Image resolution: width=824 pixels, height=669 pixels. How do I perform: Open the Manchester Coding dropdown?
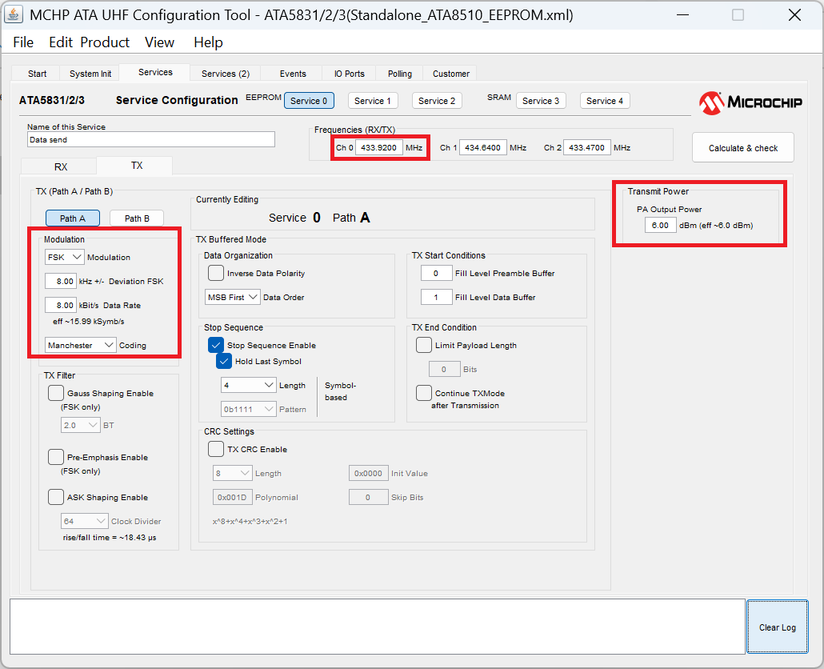pyautogui.click(x=81, y=345)
